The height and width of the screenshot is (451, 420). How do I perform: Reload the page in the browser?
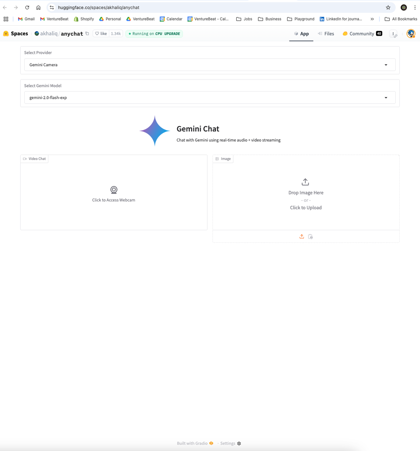tap(27, 8)
